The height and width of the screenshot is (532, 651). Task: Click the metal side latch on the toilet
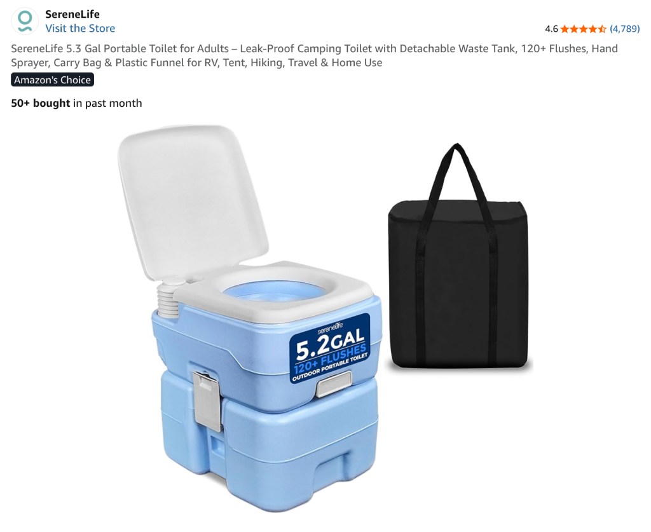click(207, 400)
